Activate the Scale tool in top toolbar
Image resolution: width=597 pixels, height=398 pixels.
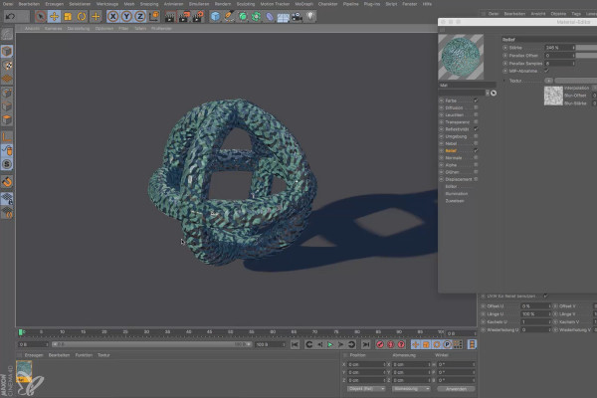pyautogui.click(x=68, y=16)
